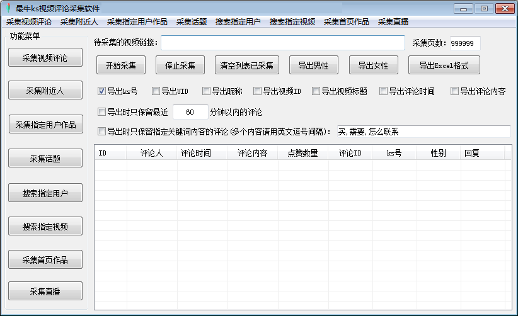Click sidebar button 采集附近人
Viewport: 518px width, 316px height.
(45, 90)
